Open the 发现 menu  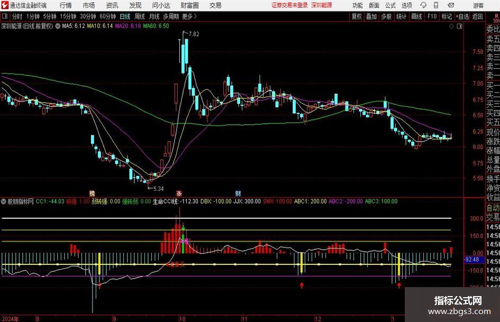click(135, 5)
